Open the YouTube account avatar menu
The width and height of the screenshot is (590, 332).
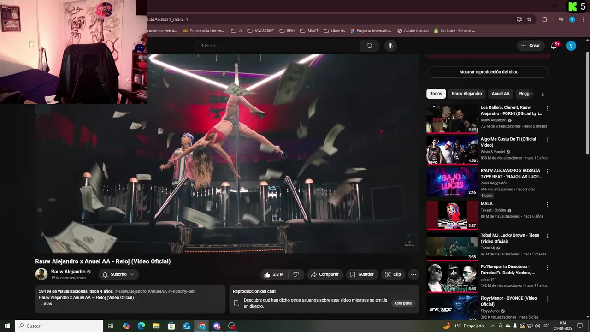coord(571,46)
